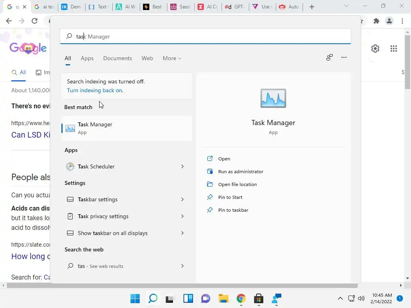Open the notification badge in the tray
411x308 pixels.
[x=399, y=298]
